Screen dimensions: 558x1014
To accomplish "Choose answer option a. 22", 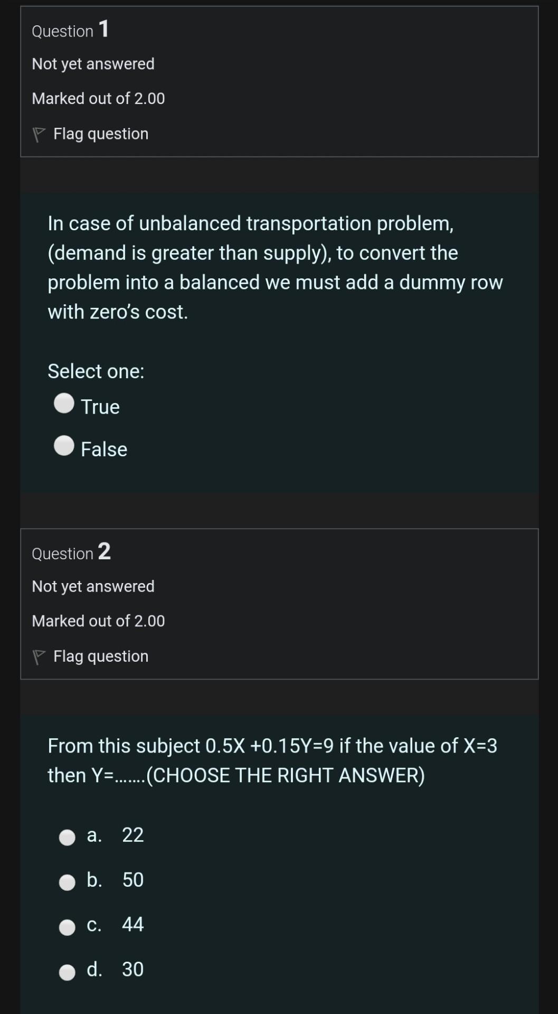I will [67, 837].
